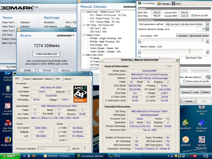
Task: Open the Processor Selection dropdown in CPU-Z
Action: tap(68, 149)
